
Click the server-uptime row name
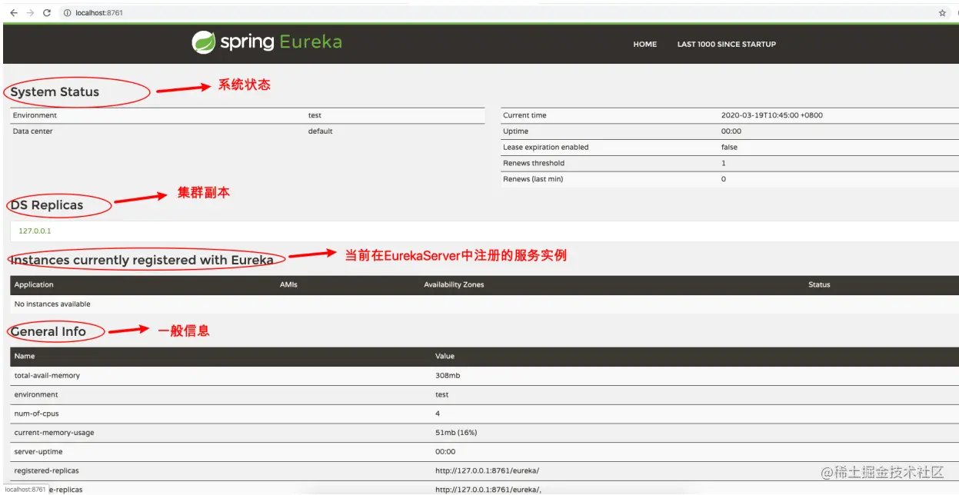click(38, 452)
